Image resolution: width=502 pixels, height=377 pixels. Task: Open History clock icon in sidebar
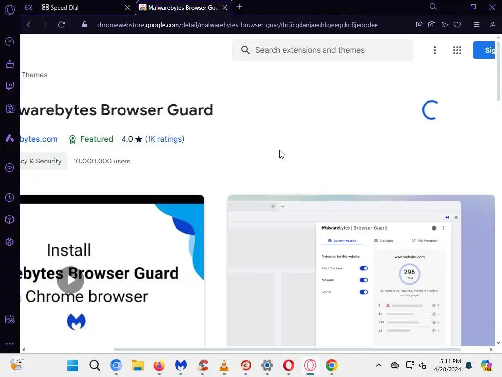(x=10, y=197)
